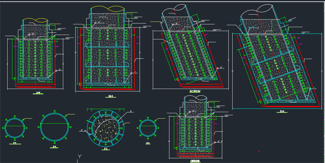This screenshot has height=163, width=325.
Task: Select the "4-4" section title
Action: click(x=148, y=143)
